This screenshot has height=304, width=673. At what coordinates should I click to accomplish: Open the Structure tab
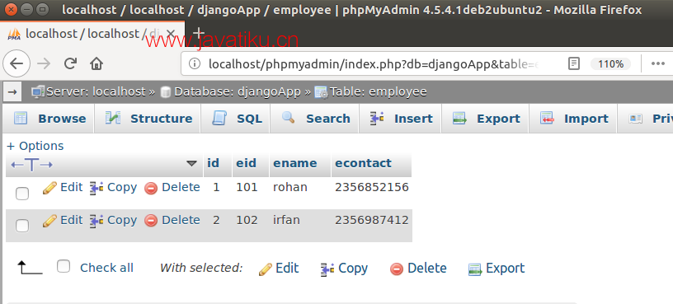(148, 119)
